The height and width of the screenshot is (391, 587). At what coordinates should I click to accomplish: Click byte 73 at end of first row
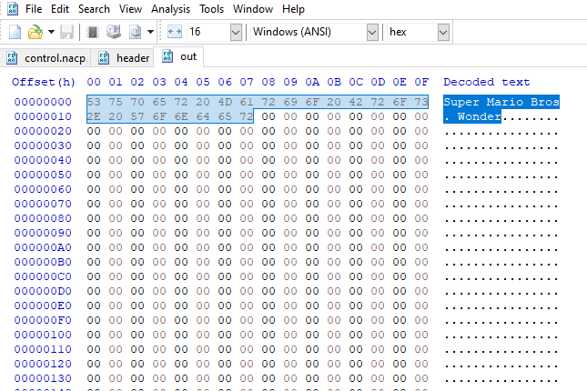pos(421,102)
